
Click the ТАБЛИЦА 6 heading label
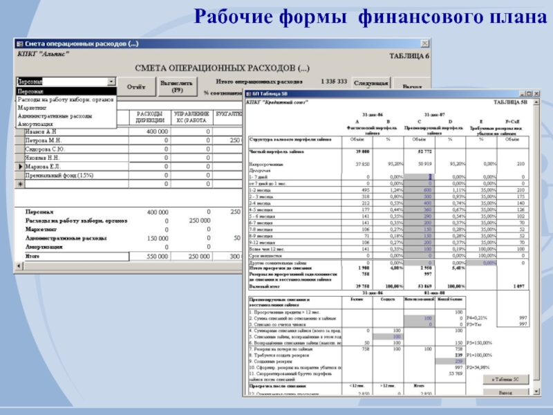409,56
